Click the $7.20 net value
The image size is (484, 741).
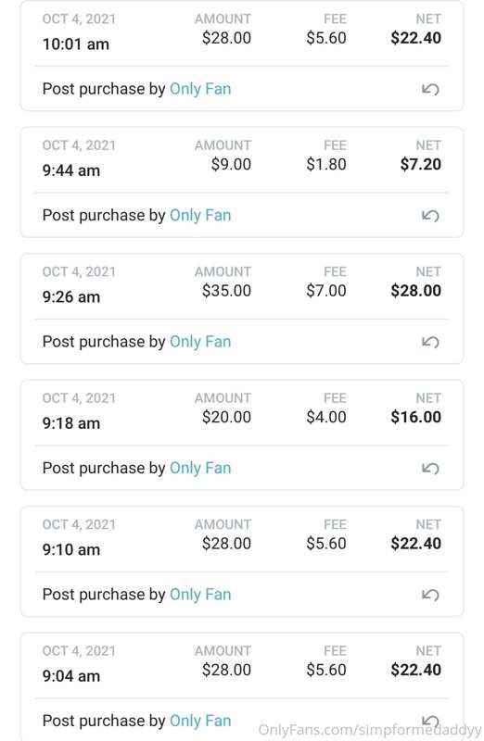coord(421,165)
